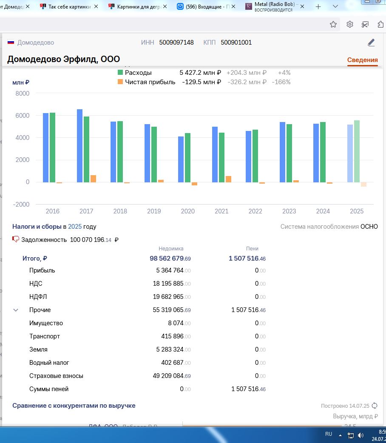Open the browser extensions puzzle icon
This screenshot has width=386, height=443.
click(380, 24)
